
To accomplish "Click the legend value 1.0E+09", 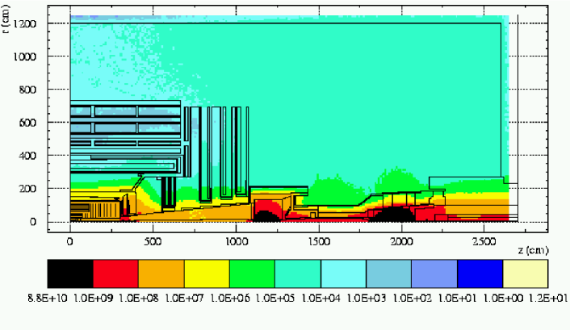I will [94, 299].
